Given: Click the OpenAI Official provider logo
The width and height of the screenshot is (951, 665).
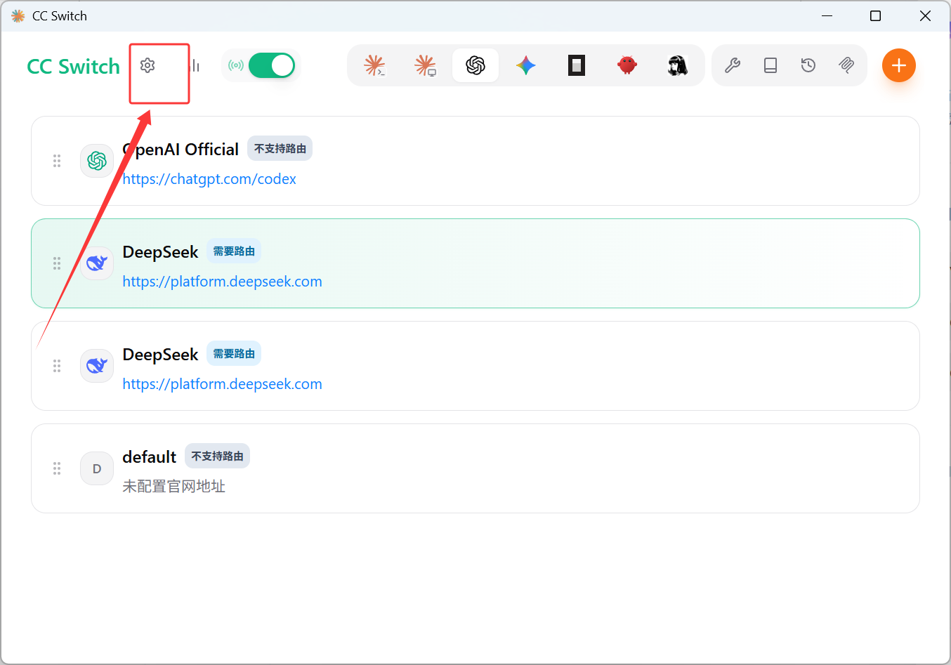Looking at the screenshot, I should point(97,161).
